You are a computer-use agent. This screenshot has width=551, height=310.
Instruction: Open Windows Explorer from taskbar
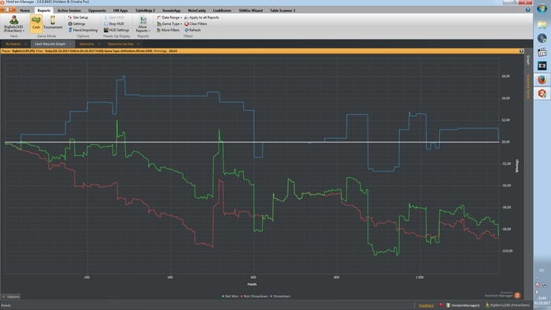pyautogui.click(x=542, y=24)
